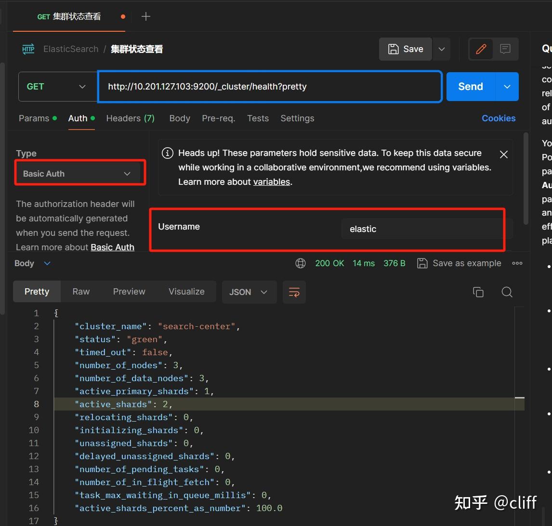Open search in the response viewer

[x=507, y=292]
